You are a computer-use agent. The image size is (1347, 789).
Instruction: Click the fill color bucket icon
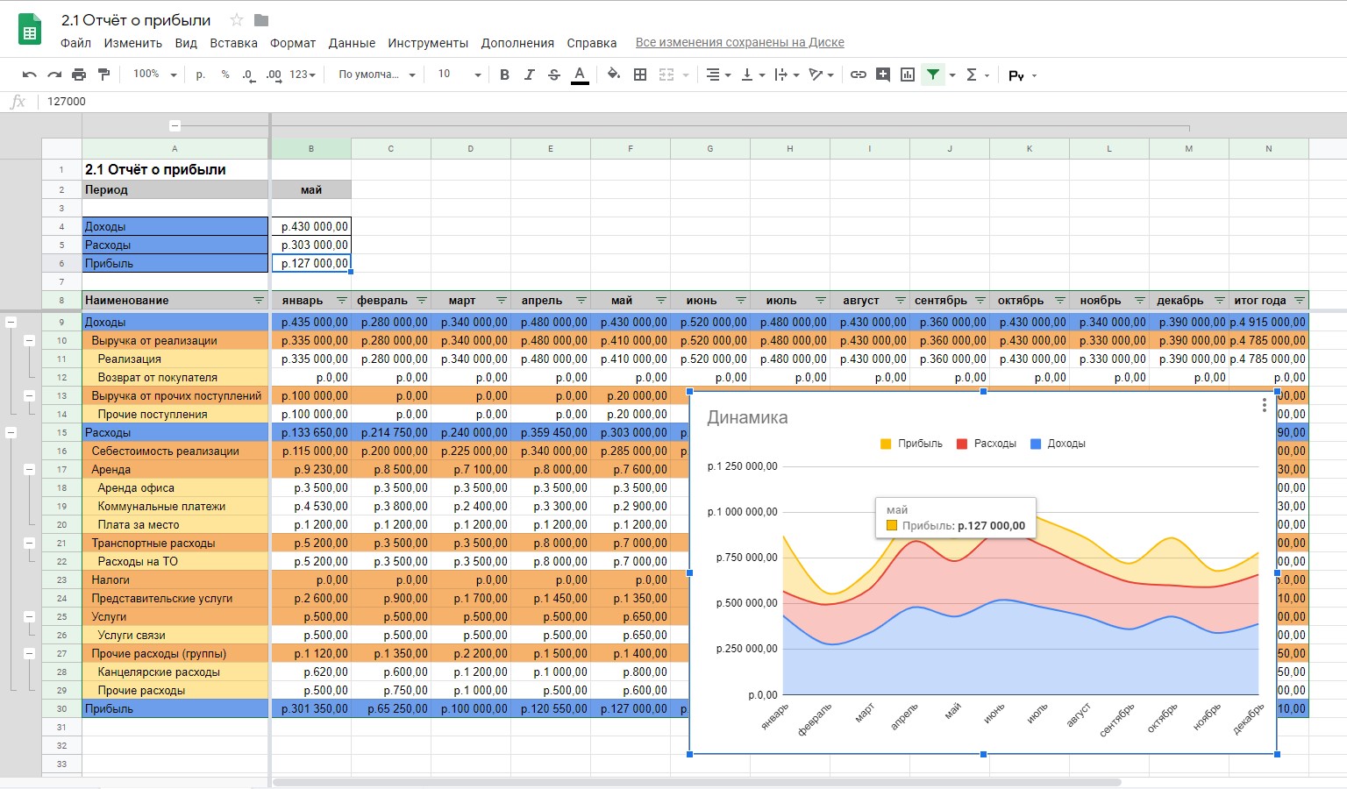pyautogui.click(x=614, y=75)
